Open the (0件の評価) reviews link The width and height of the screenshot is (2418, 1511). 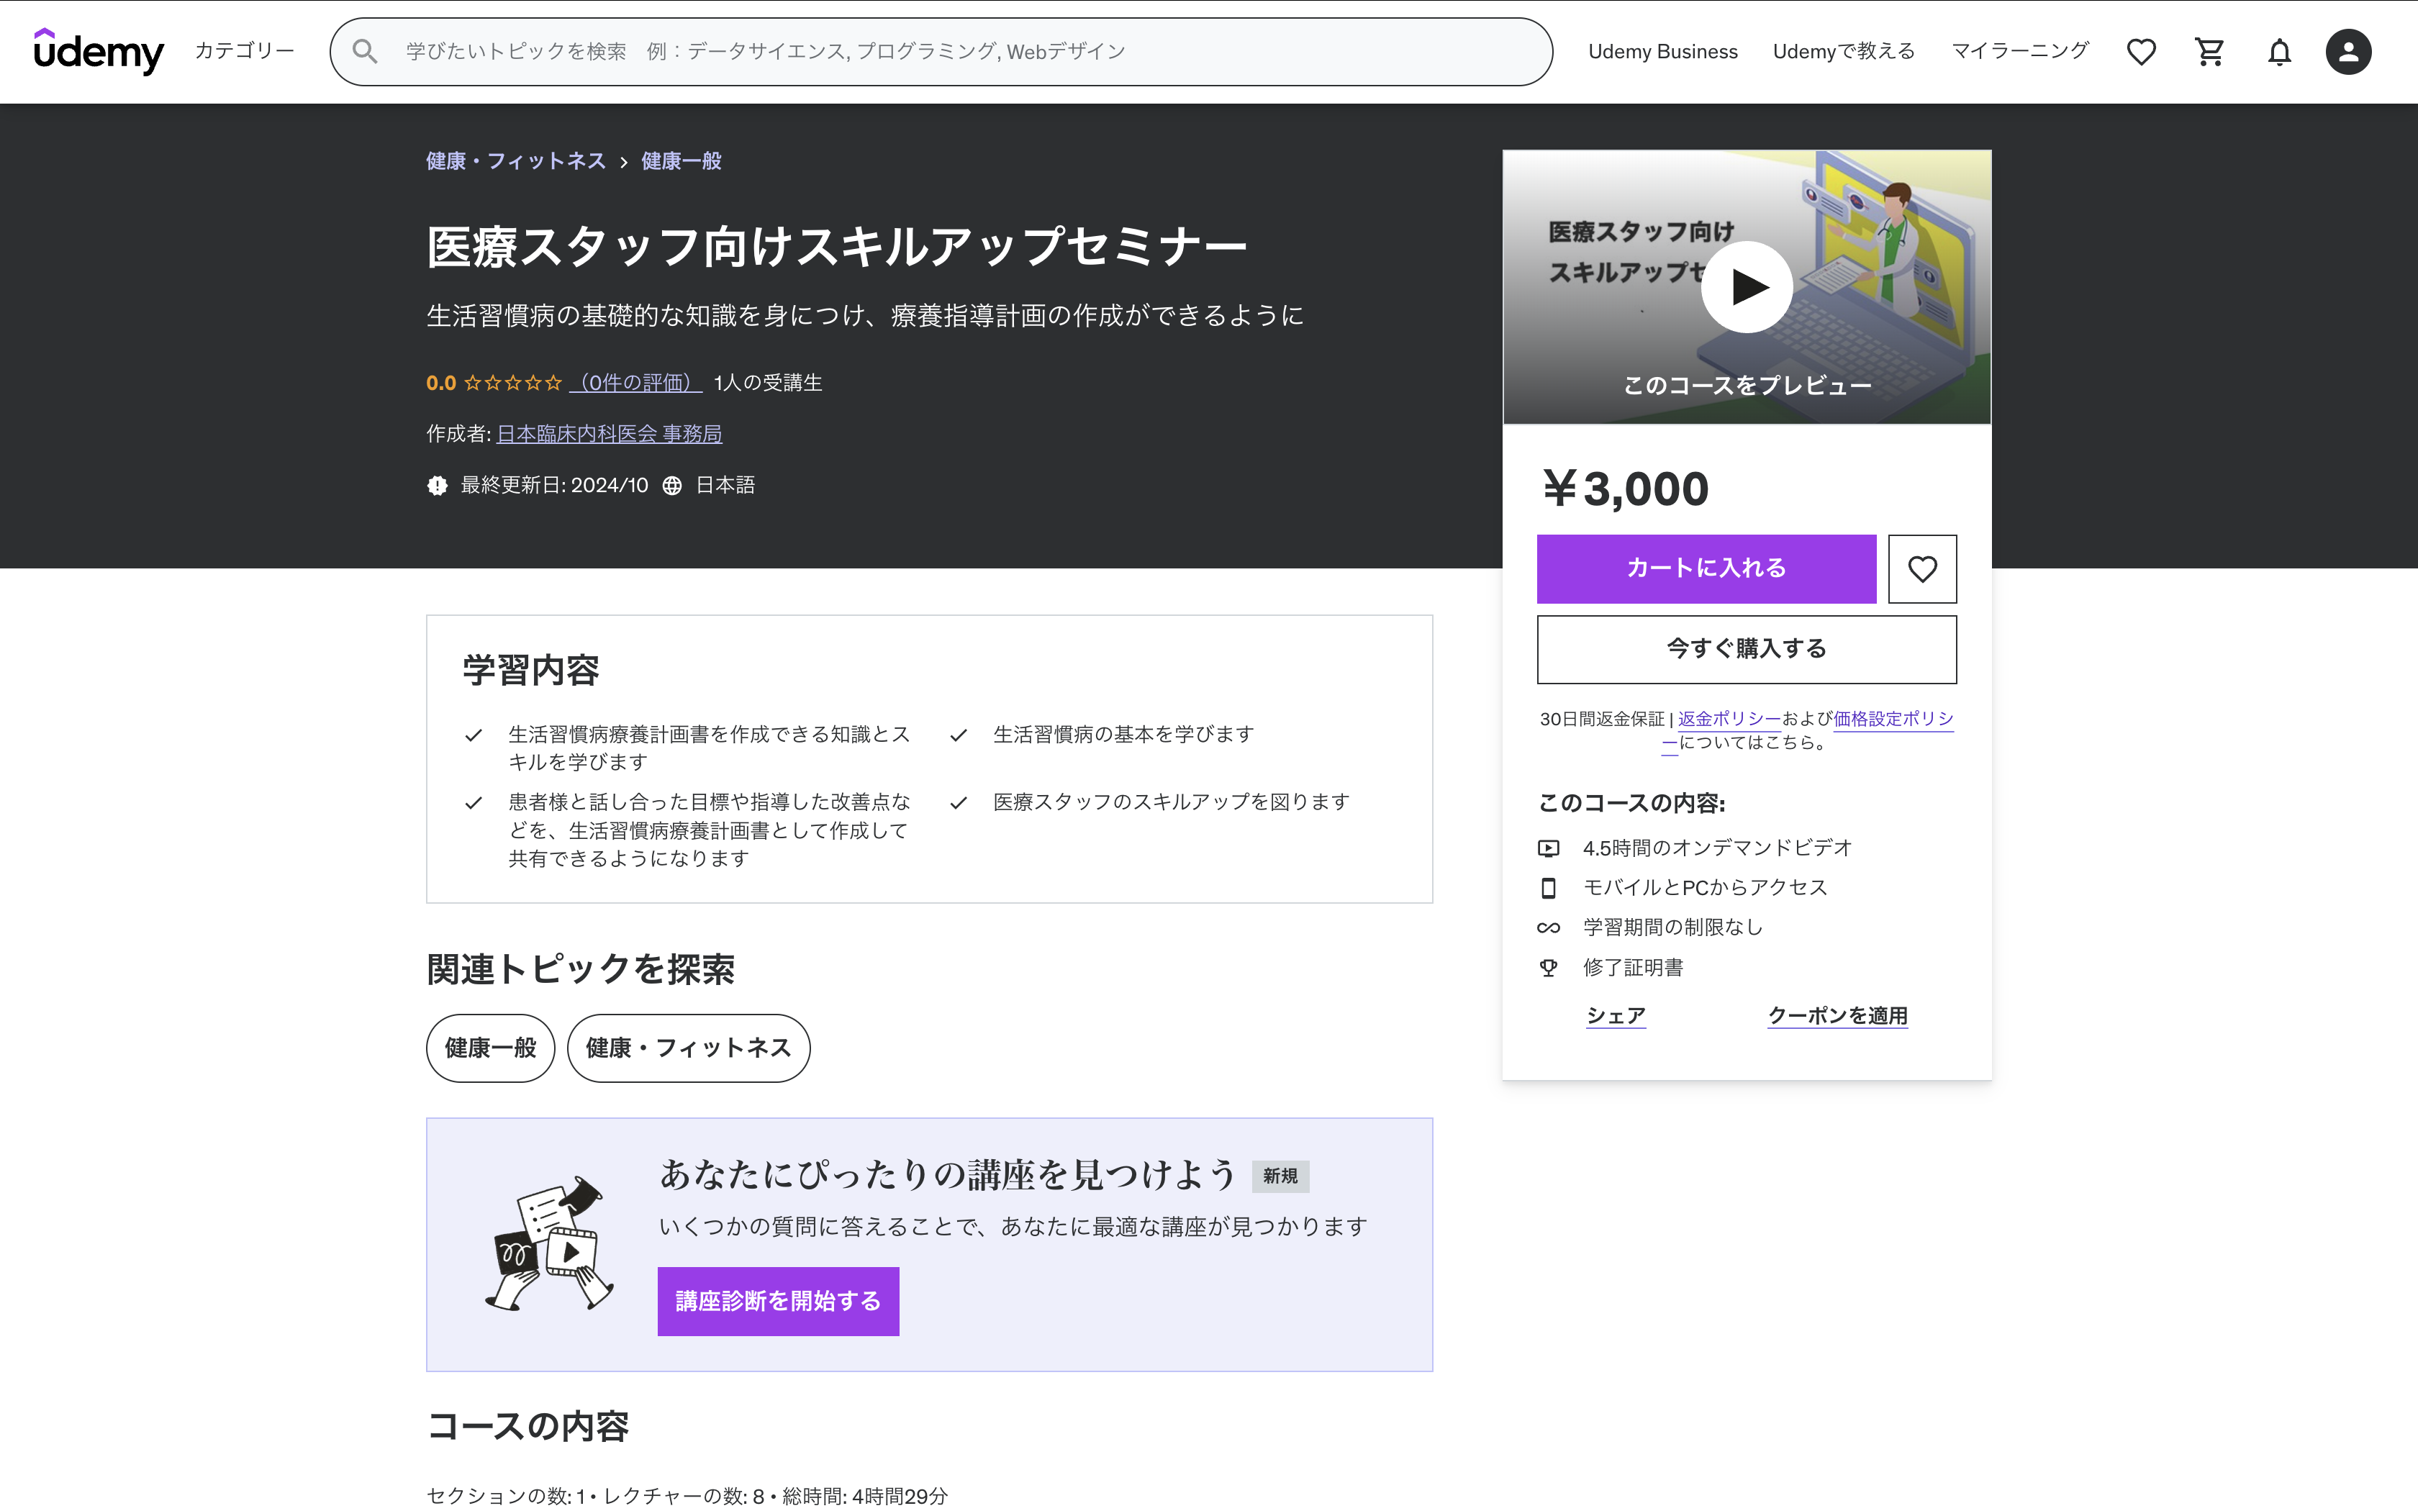(635, 383)
